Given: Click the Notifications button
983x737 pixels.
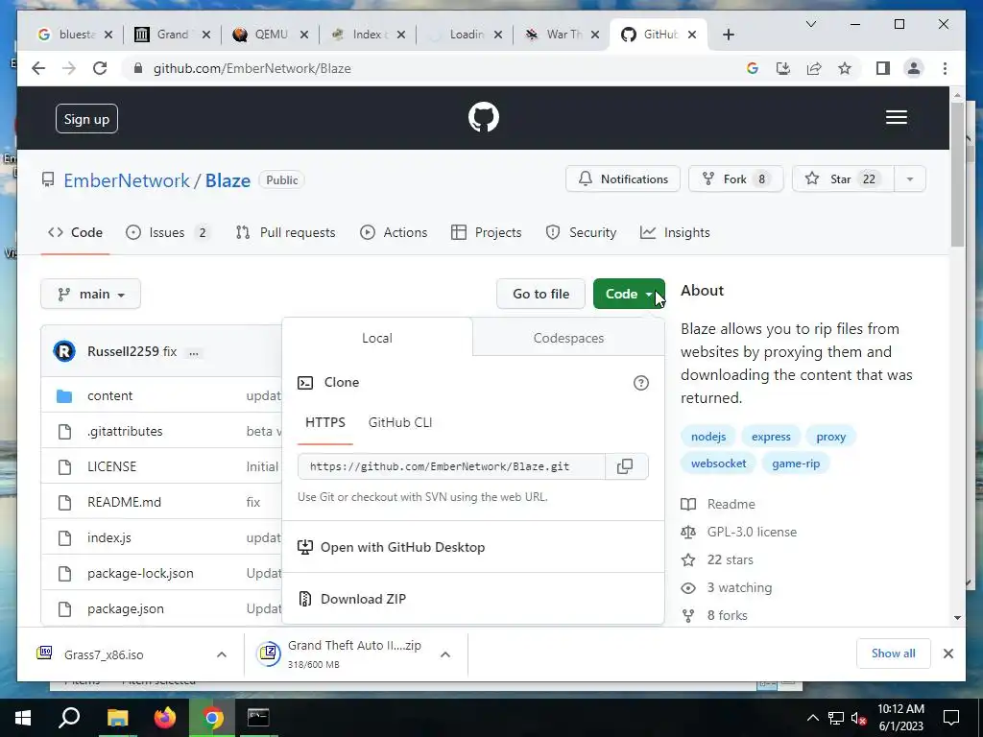Looking at the screenshot, I should (622, 179).
